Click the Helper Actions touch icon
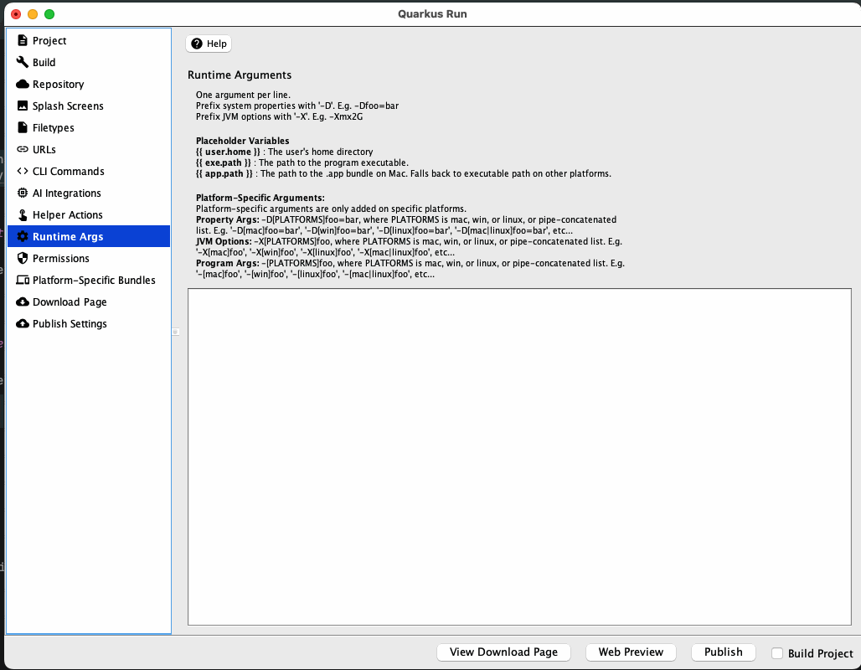 click(x=23, y=214)
